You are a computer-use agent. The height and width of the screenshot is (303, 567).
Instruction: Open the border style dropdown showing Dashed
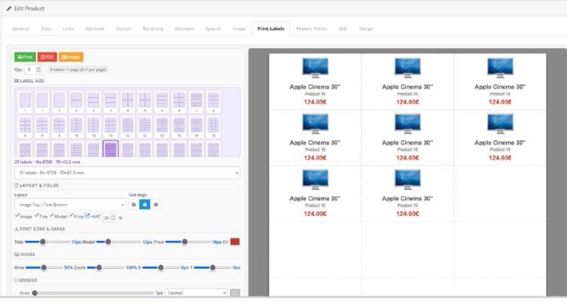pyautogui.click(x=196, y=293)
